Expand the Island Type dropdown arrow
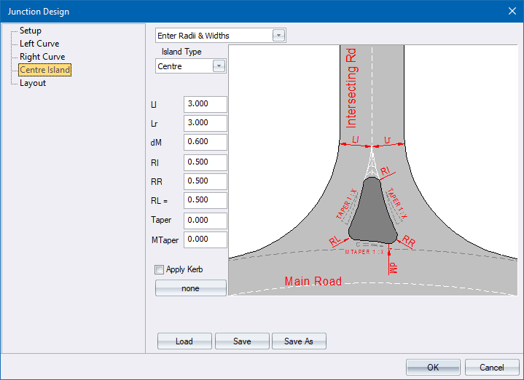The height and width of the screenshot is (380, 524). coord(219,66)
